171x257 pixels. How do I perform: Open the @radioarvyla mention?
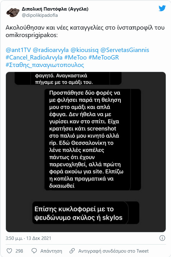coord(51,50)
